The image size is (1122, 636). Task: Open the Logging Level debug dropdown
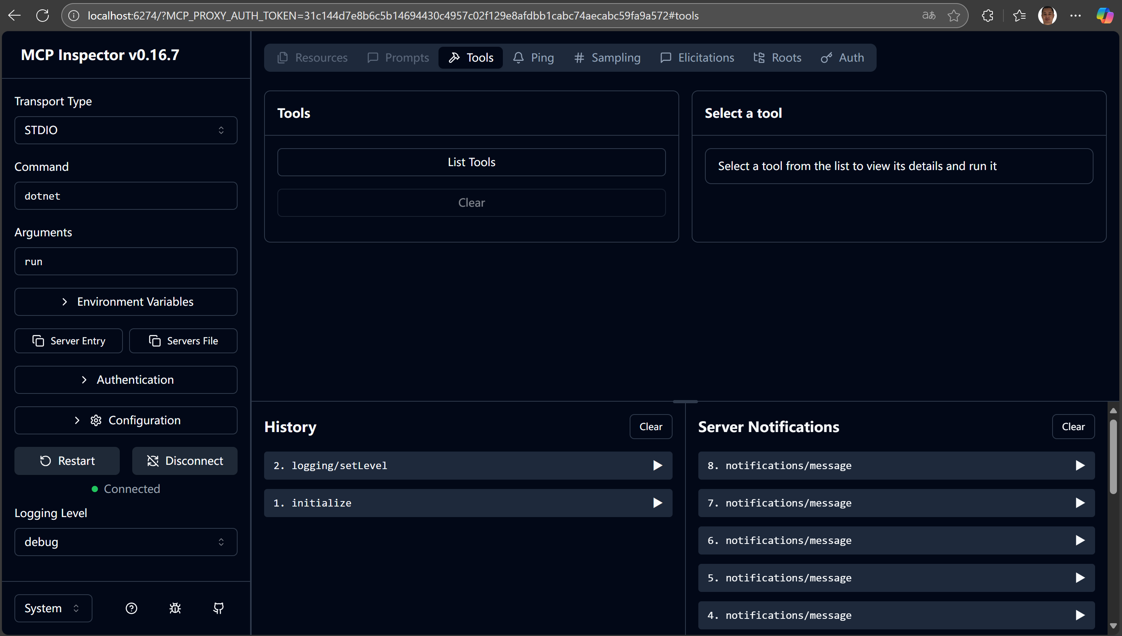tap(126, 542)
